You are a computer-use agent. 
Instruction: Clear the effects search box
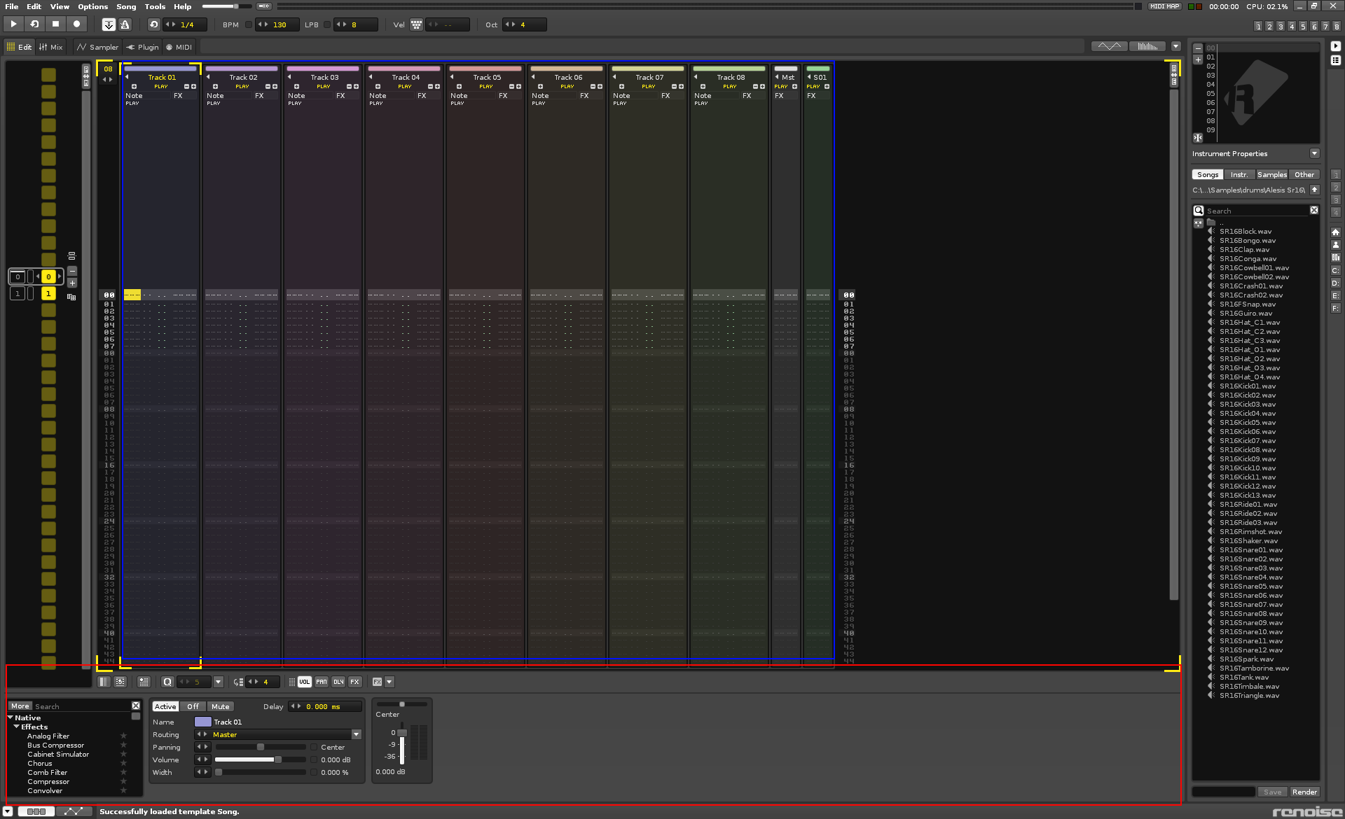pyautogui.click(x=136, y=706)
